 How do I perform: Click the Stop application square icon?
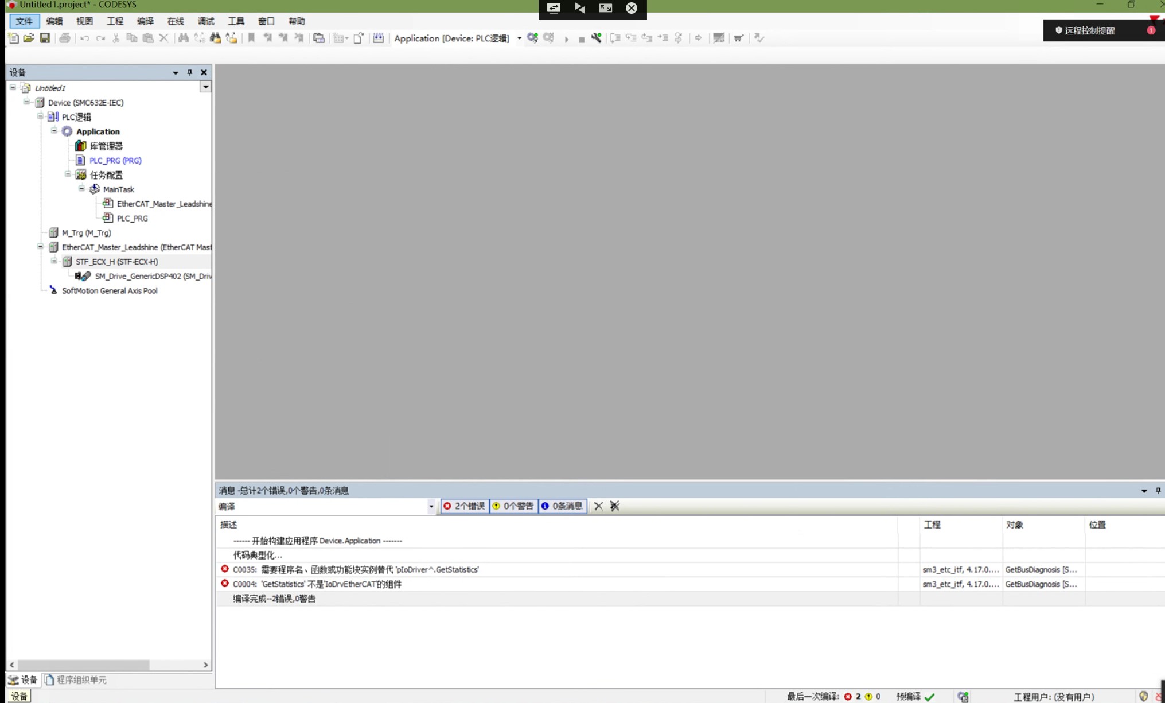point(581,40)
